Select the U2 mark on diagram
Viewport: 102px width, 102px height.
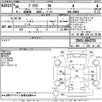pos(93,76)
